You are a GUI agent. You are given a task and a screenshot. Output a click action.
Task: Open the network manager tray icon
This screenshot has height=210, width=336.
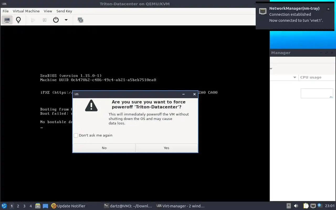coord(313,206)
